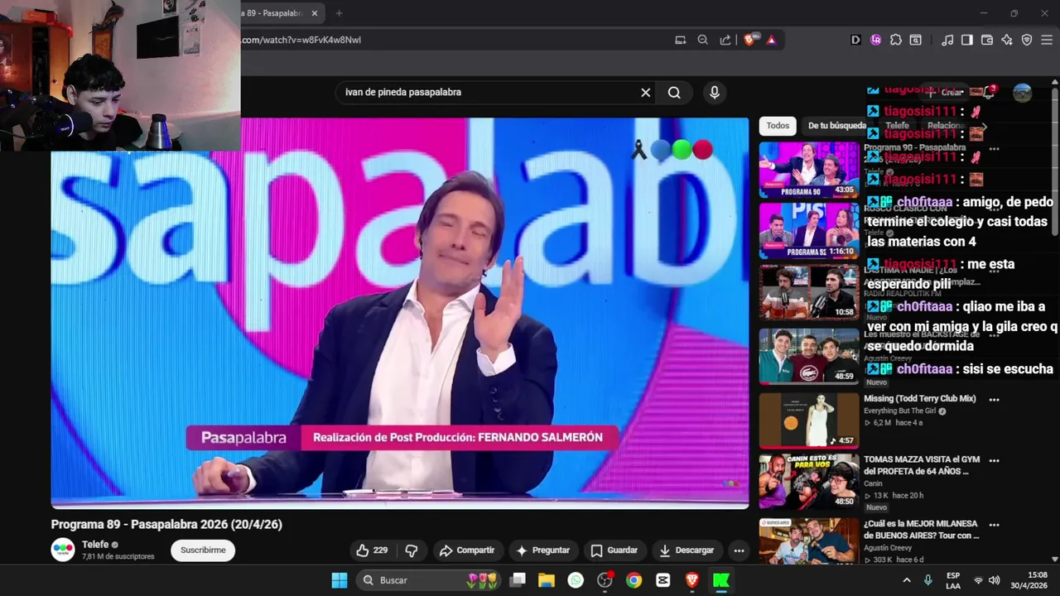Viewport: 1060px width, 596px height.
Task: Open the extensions puzzle piece menu
Action: click(x=895, y=40)
